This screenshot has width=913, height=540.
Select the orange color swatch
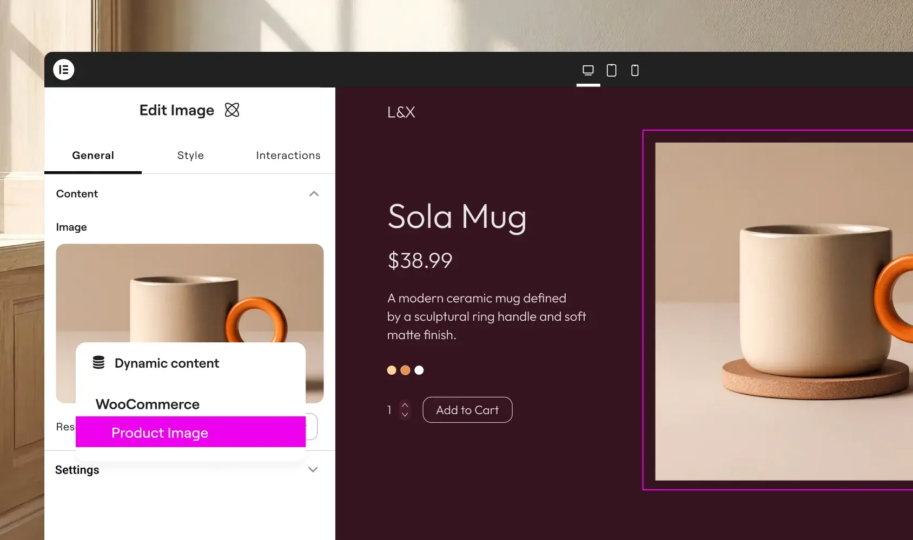tap(405, 370)
